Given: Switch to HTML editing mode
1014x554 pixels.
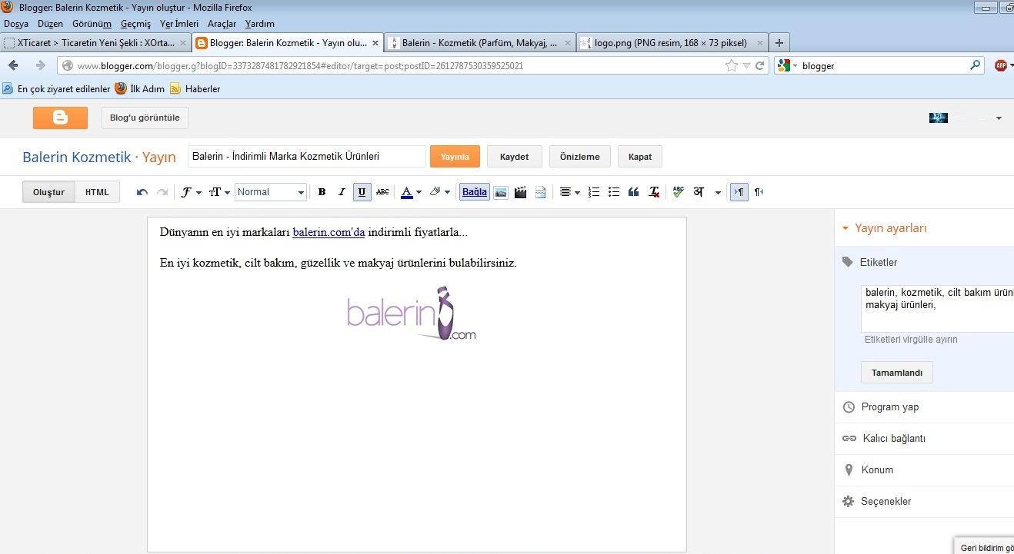Looking at the screenshot, I should tap(97, 192).
